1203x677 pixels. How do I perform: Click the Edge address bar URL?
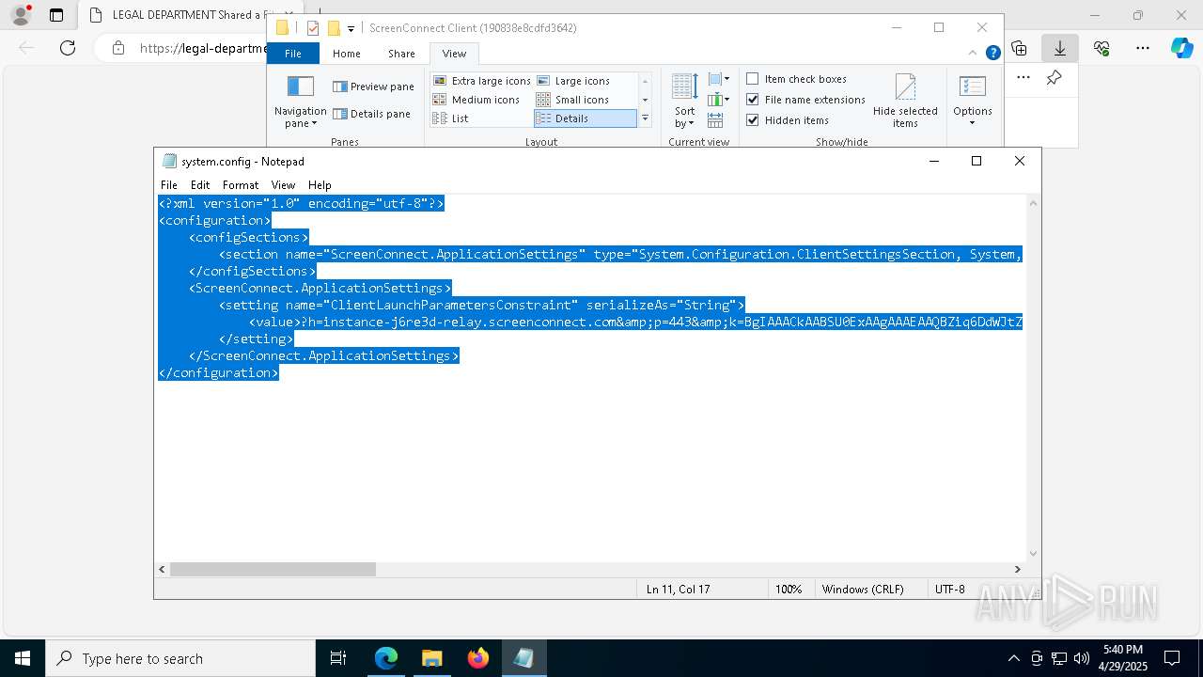[204, 48]
